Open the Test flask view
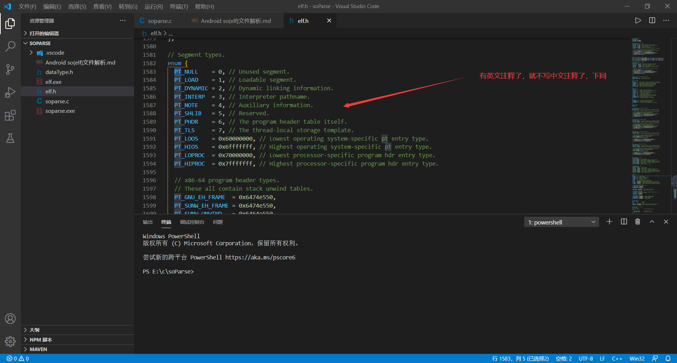677x363 pixels. (10, 138)
